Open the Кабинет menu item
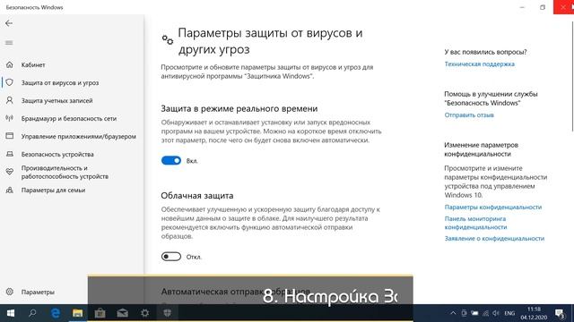 pyautogui.click(x=33, y=64)
